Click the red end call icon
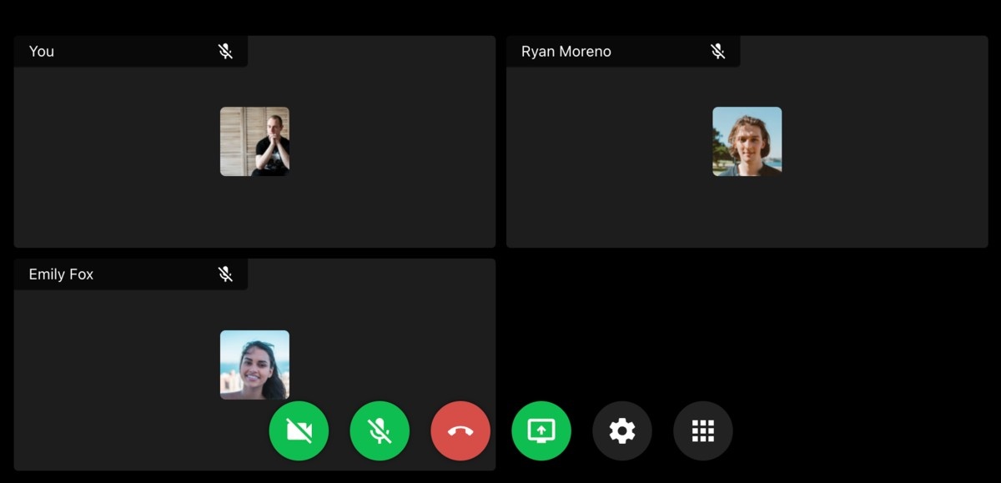 click(460, 430)
